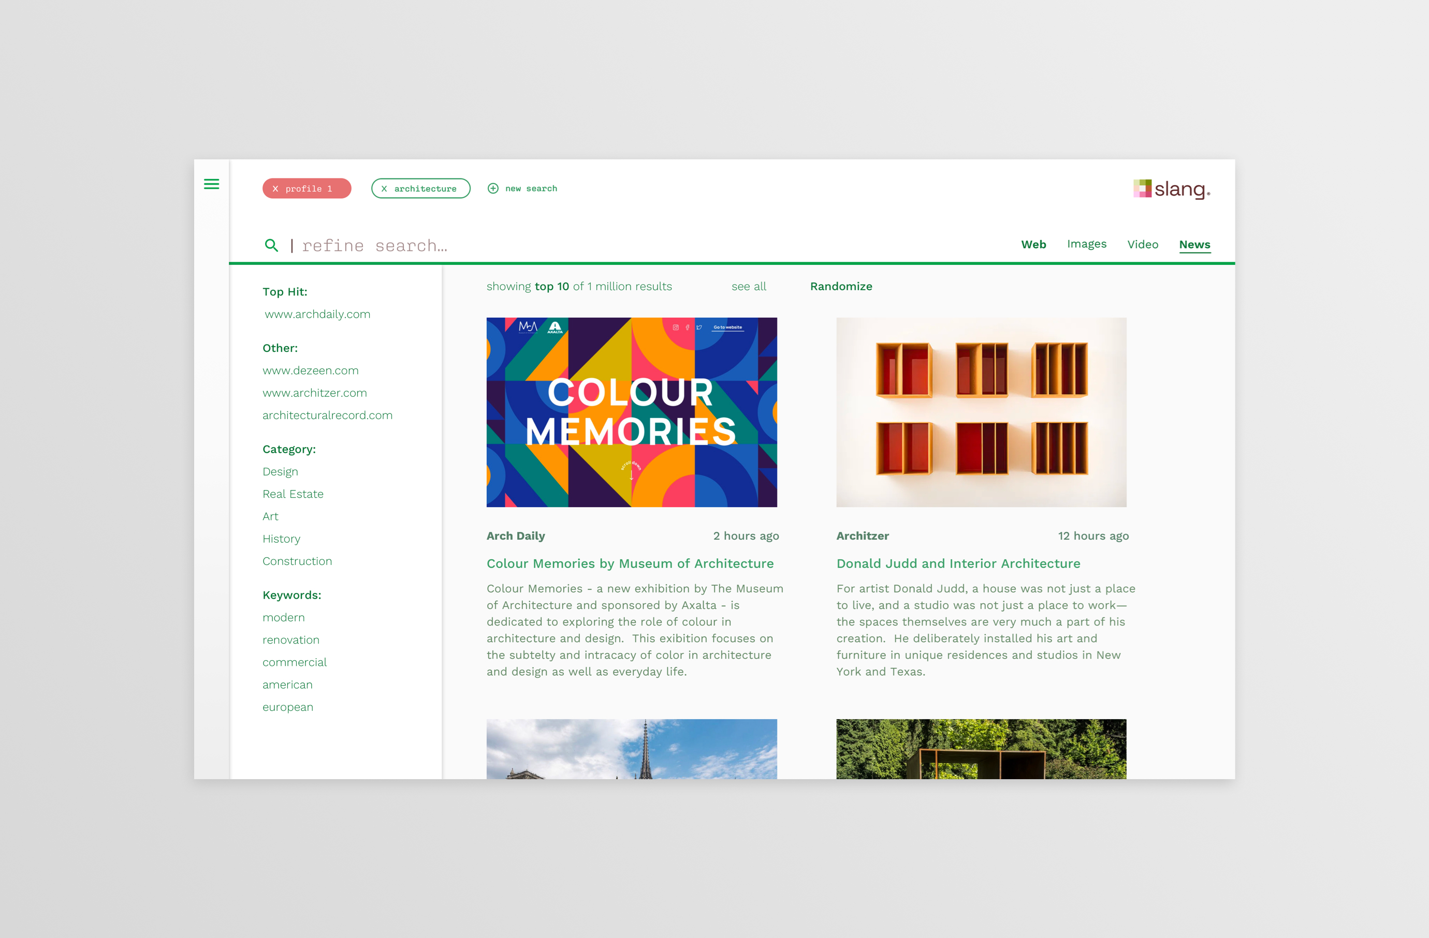Open the forest pavilion thumbnail
Viewport: 1429px width, 938px height.
click(x=981, y=749)
